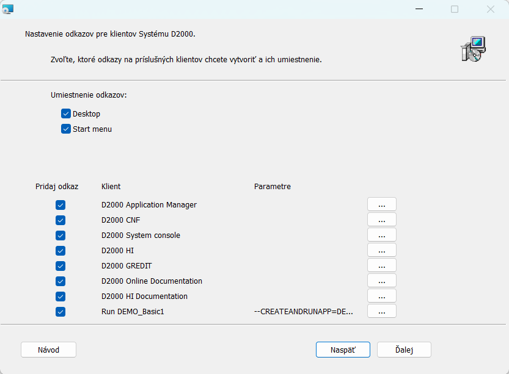Uncheck the Desktop shortcut location checkbox

point(66,114)
